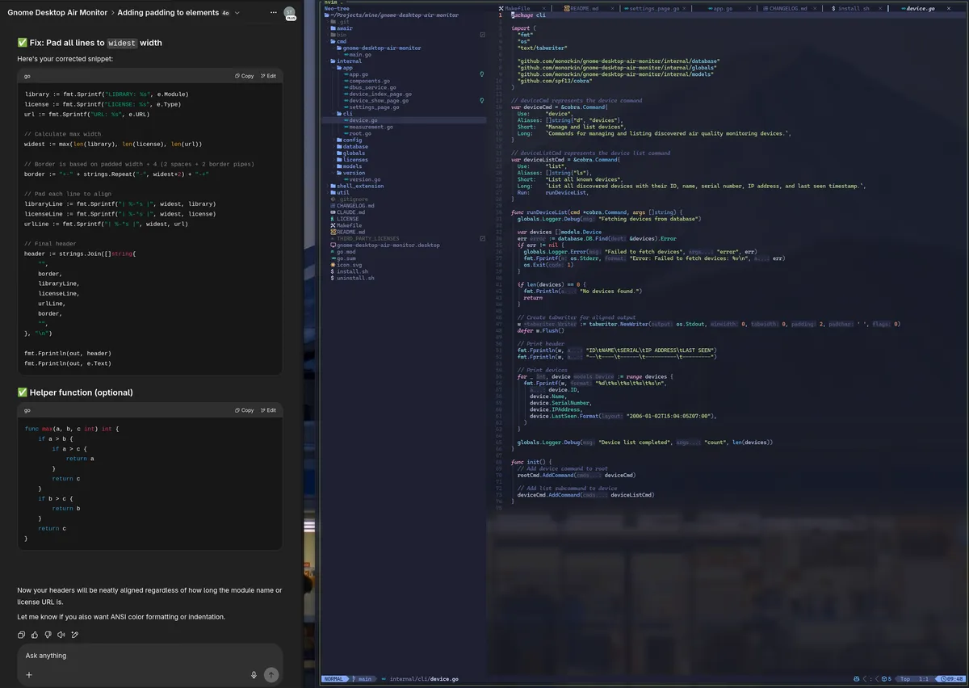Screen dimensions: 969x688
Task: Open device_index_page.go in the file tree
Action: click(377, 94)
